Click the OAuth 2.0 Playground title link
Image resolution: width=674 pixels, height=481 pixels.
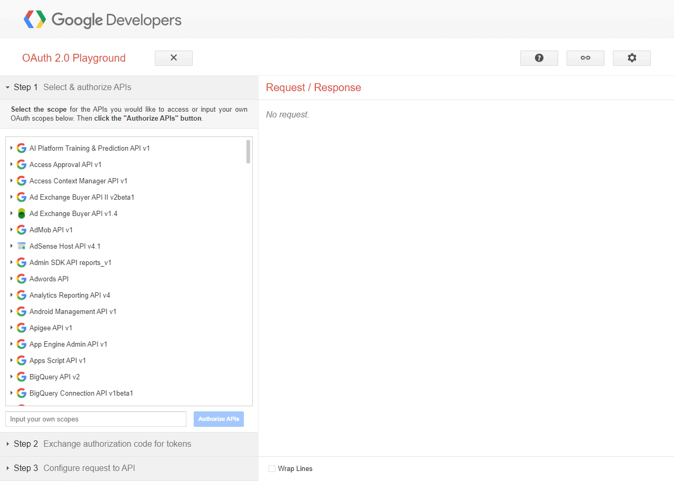click(74, 58)
